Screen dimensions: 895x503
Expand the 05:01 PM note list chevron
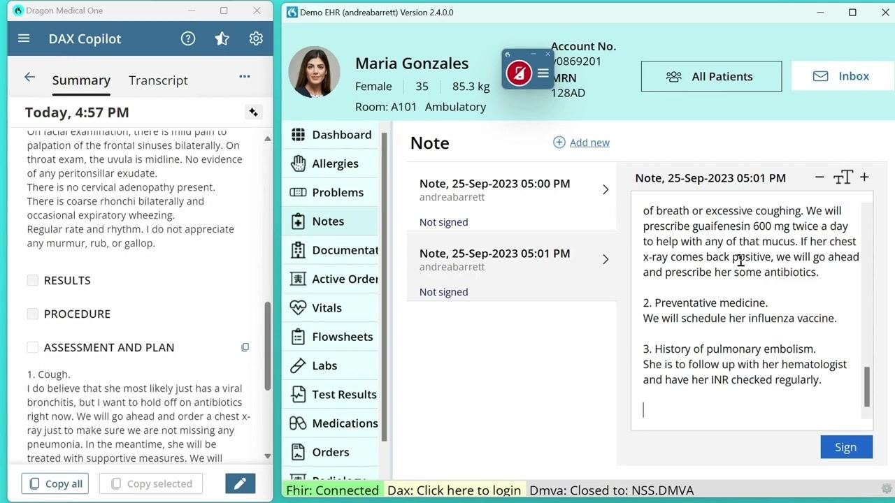click(606, 259)
